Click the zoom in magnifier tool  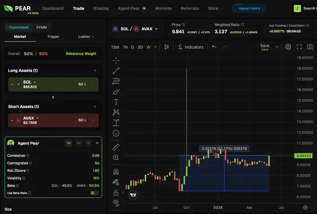point(116,157)
